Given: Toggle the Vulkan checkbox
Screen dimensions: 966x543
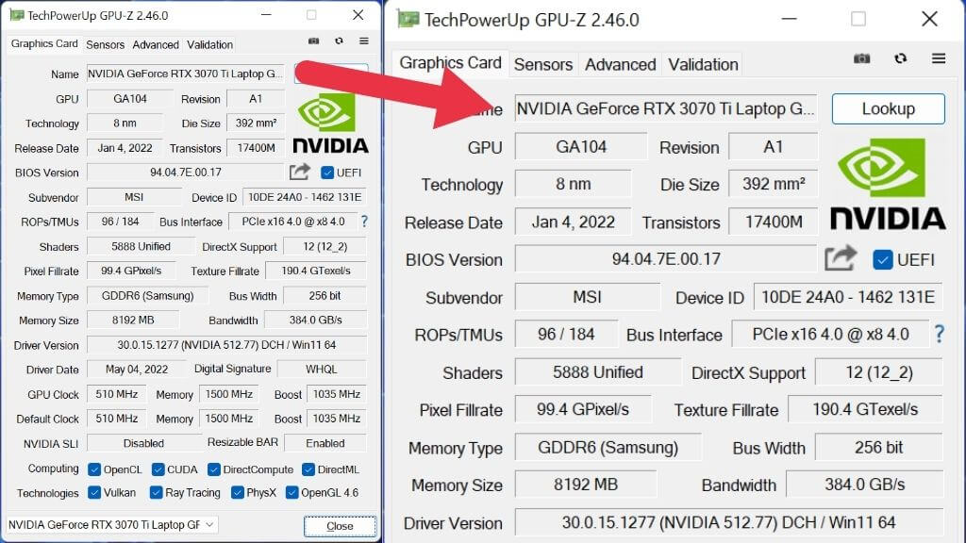Looking at the screenshot, I should point(94,492).
